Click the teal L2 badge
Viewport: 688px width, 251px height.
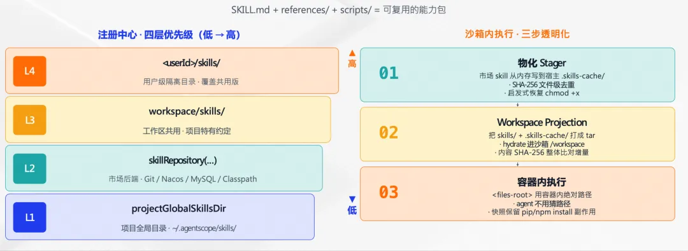tap(29, 168)
